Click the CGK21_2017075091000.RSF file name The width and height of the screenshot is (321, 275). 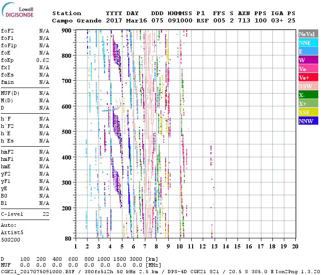38,272
